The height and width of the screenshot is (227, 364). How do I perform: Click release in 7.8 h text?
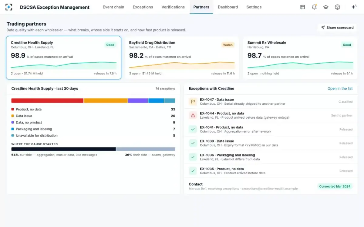tap(105, 74)
